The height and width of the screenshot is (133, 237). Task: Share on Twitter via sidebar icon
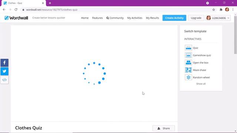click(4, 71)
